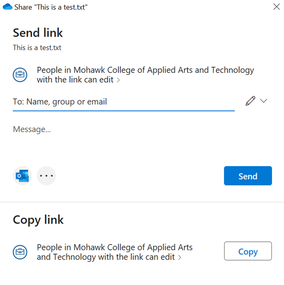Open the permission dropdown arrow beside the pencil
284x285 pixels.
pyautogui.click(x=264, y=101)
